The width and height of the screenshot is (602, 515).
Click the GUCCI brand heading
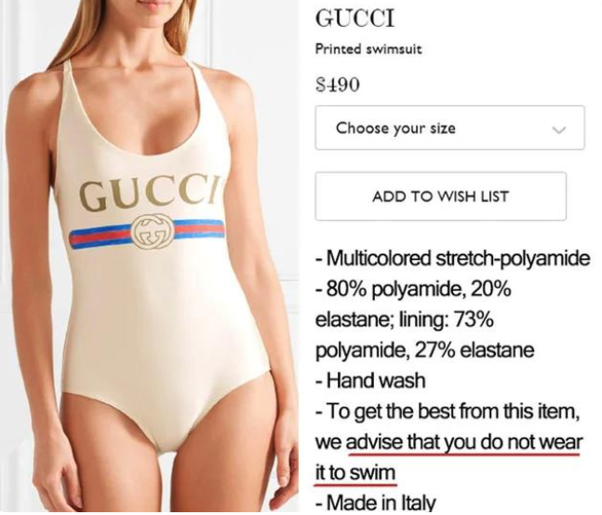point(355,18)
